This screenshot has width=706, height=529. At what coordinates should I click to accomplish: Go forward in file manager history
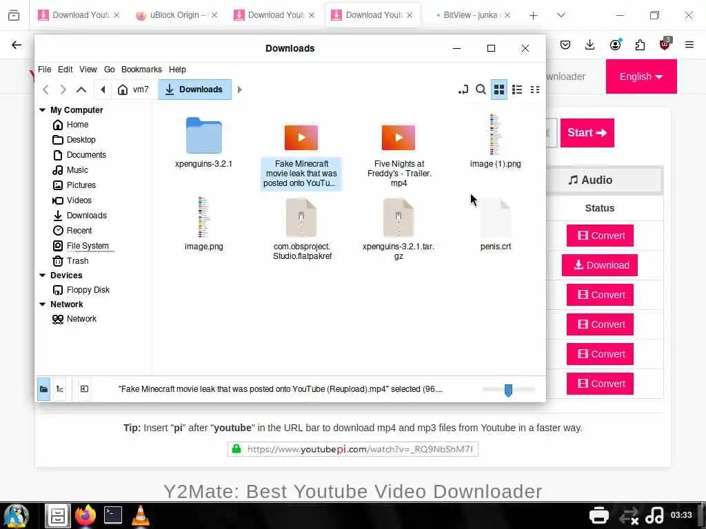[63, 90]
